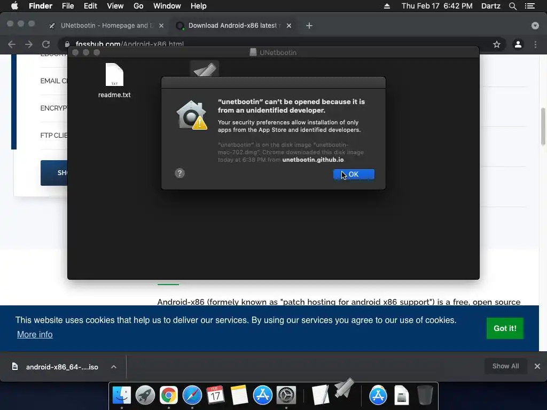This screenshot has width=547, height=410.
Task: Open Notification Center list icon
Action: [x=530, y=6]
